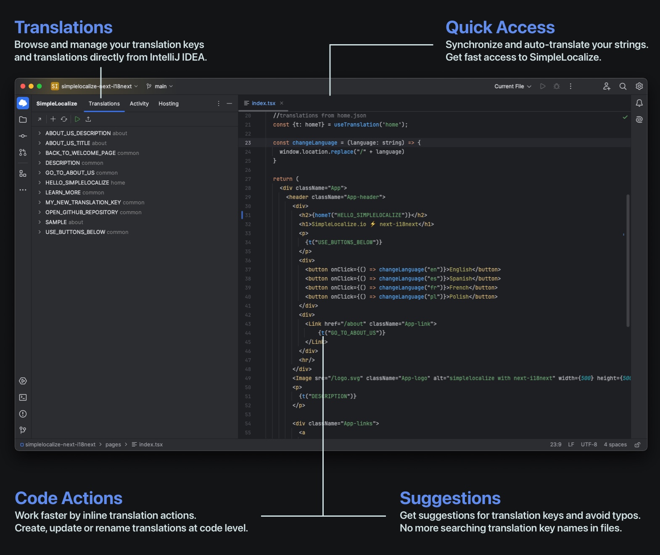The image size is (660, 555).
Task: Open the SimpleLocalize tool window icon
Action: (x=23, y=103)
